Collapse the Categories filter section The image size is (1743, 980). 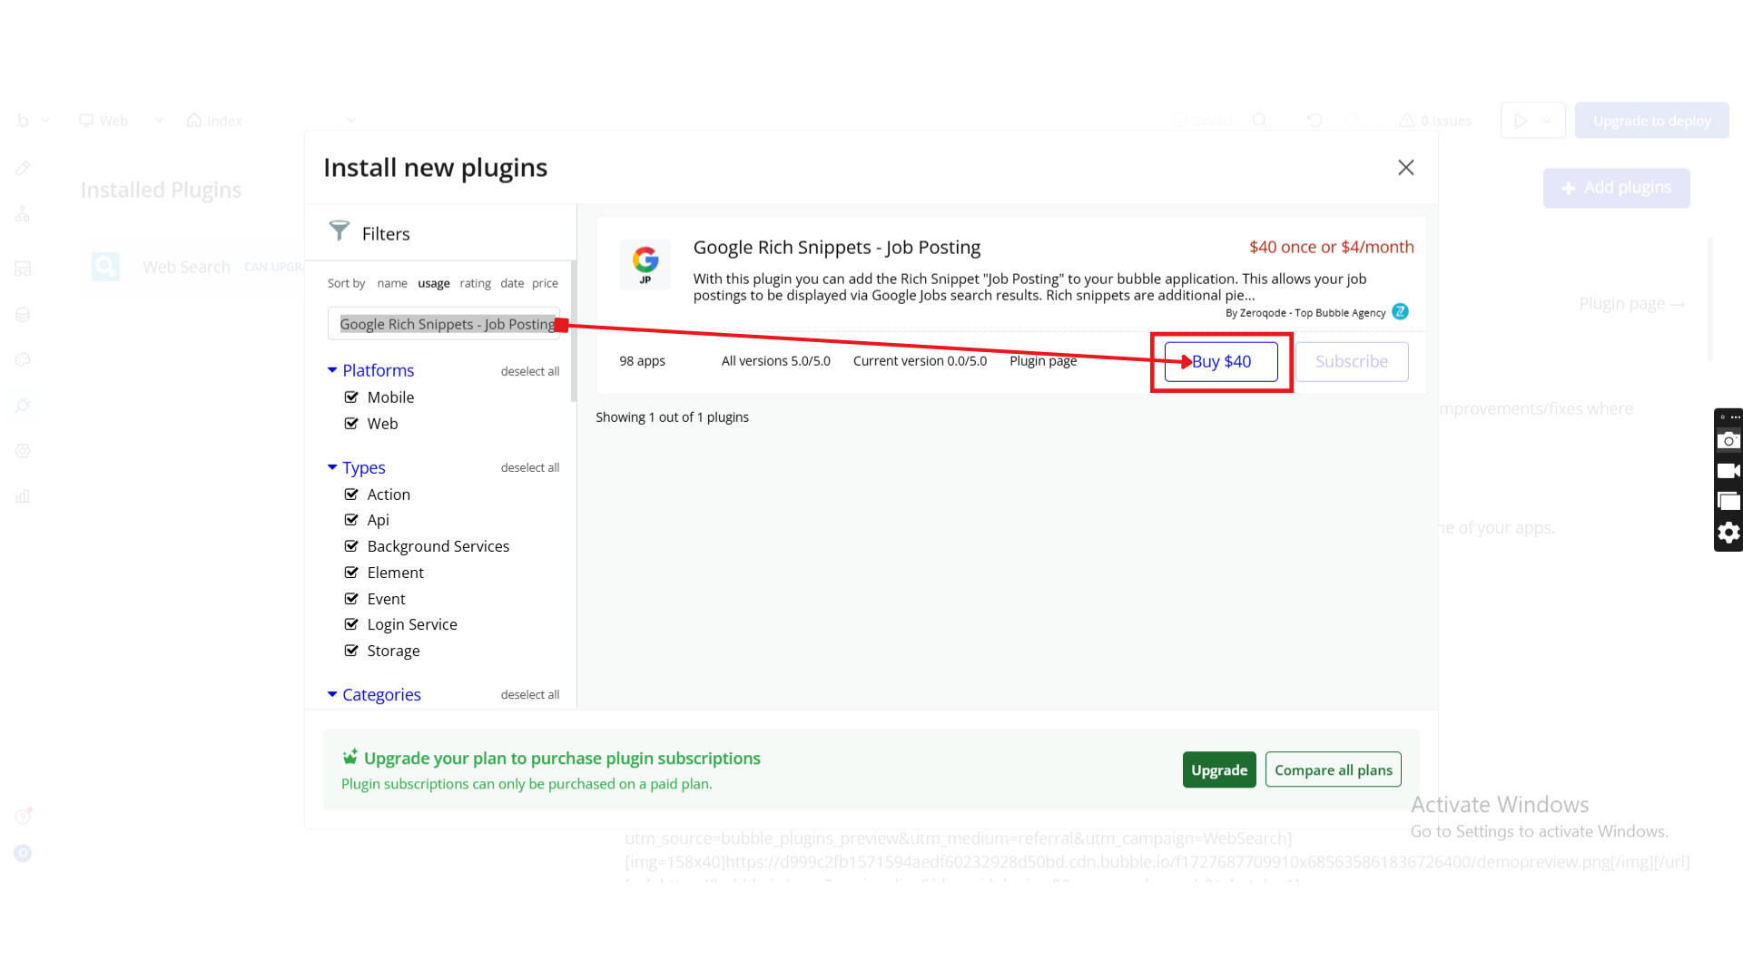click(x=332, y=694)
